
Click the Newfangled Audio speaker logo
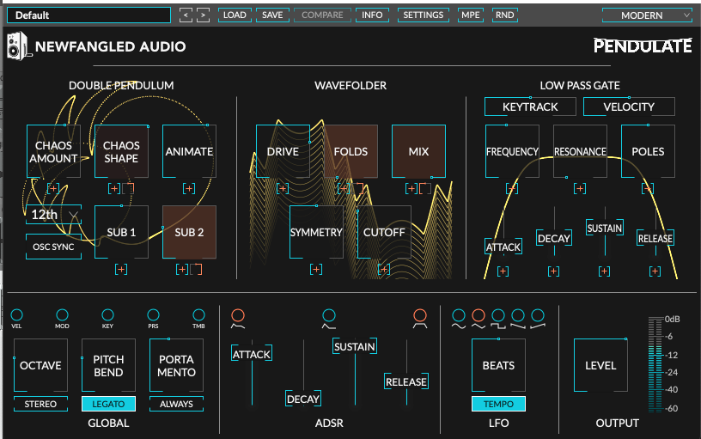[17, 46]
